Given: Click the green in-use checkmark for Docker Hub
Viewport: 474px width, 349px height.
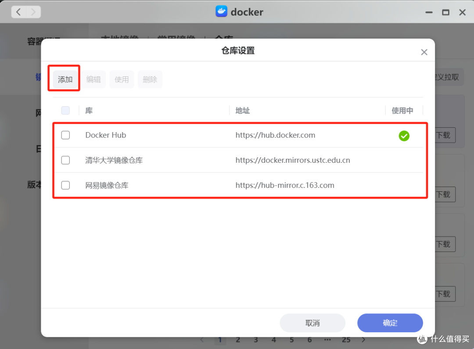Looking at the screenshot, I should point(404,136).
